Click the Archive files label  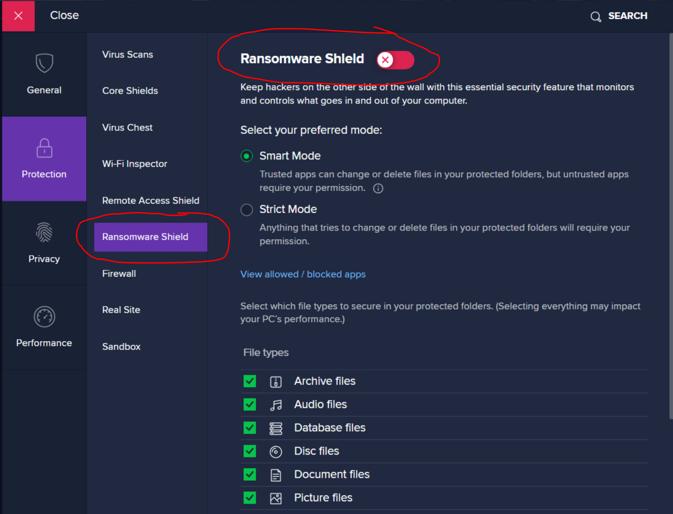tap(325, 381)
